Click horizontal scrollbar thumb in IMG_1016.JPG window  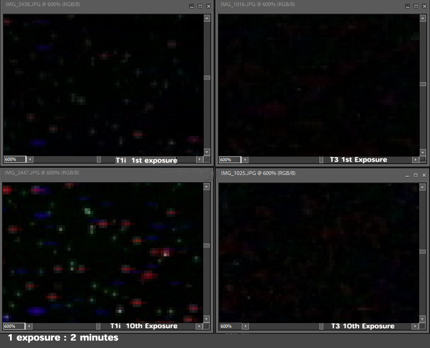click(321, 159)
